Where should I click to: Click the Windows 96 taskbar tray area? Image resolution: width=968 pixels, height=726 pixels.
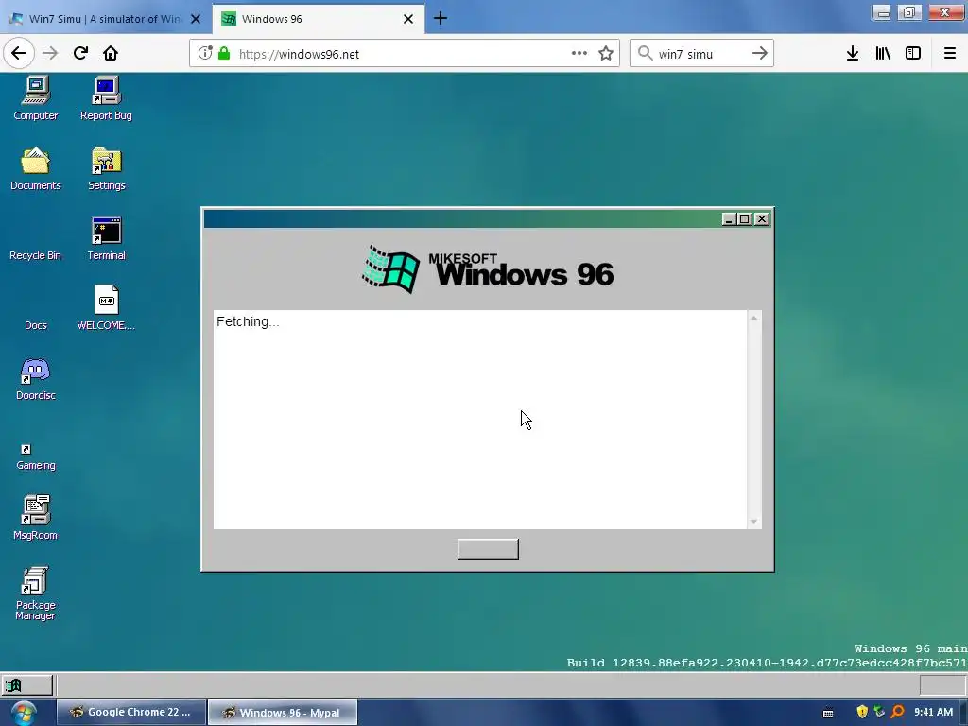click(x=942, y=685)
